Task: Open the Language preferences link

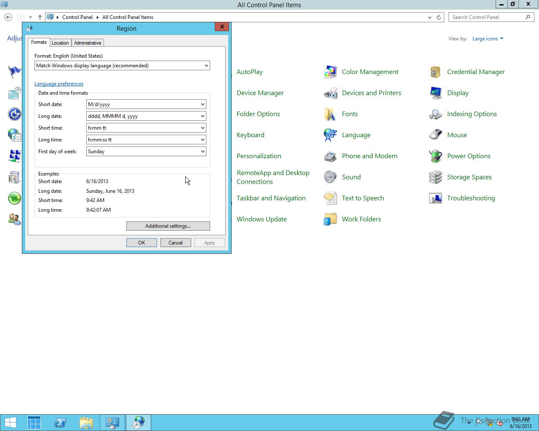Action: coord(59,84)
